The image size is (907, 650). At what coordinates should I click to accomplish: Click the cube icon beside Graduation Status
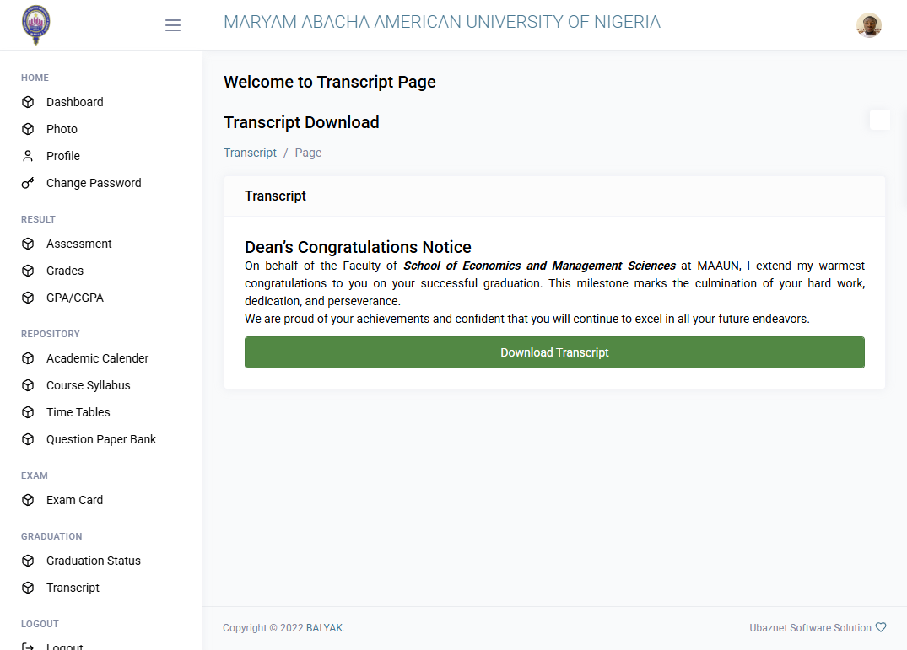tap(28, 561)
